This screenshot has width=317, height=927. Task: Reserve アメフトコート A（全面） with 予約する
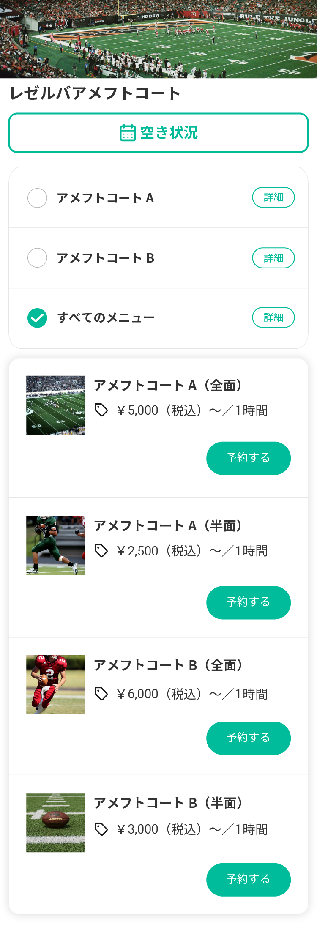point(249,458)
